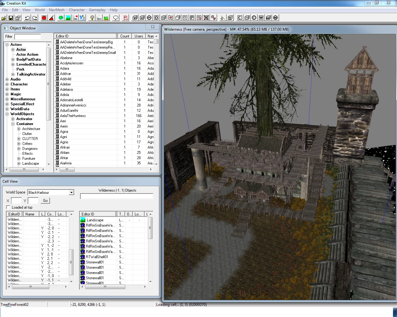
Task: Expand the Architecture subfolder node
Action: tap(19, 129)
